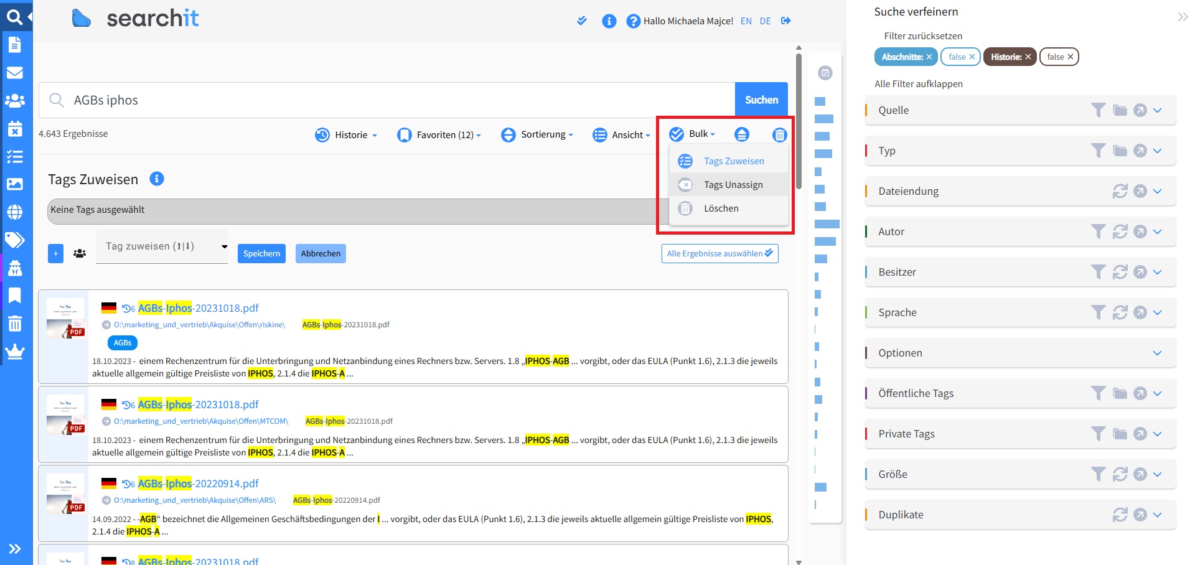Click the trash icon next to Bulk

point(779,134)
